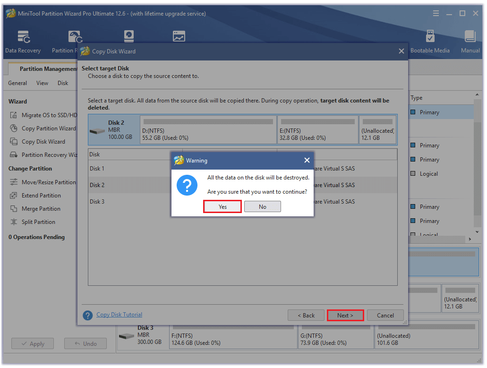Select the Disk 1 row in target list

(243, 169)
